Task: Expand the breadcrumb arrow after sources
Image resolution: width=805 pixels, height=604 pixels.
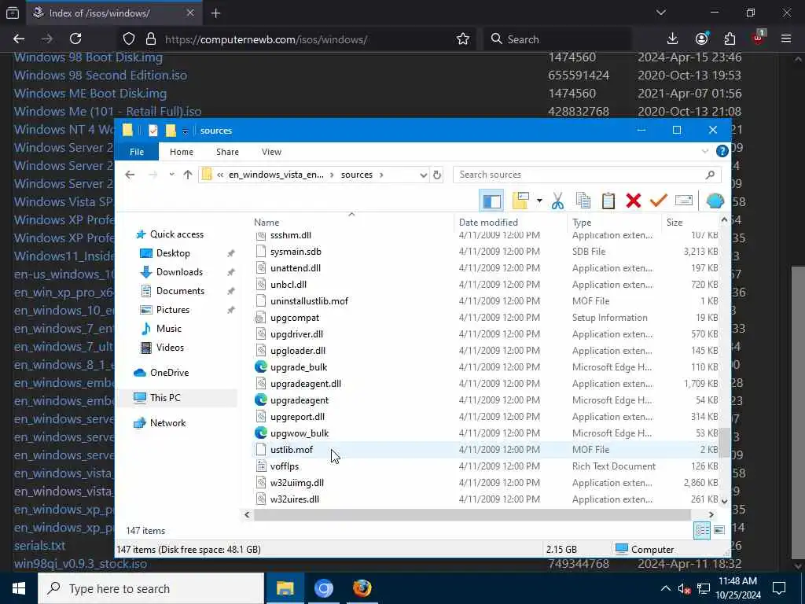Action: click(381, 175)
